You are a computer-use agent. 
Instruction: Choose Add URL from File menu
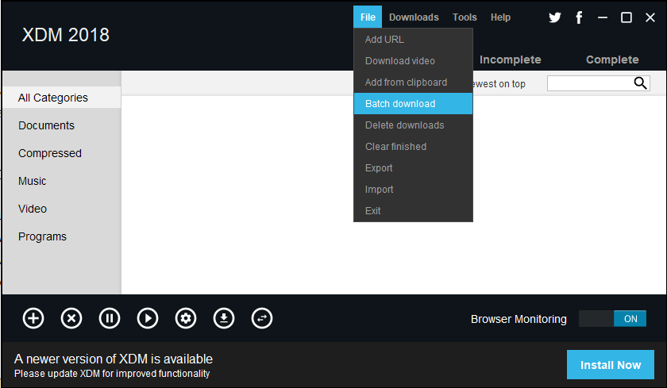(413, 40)
